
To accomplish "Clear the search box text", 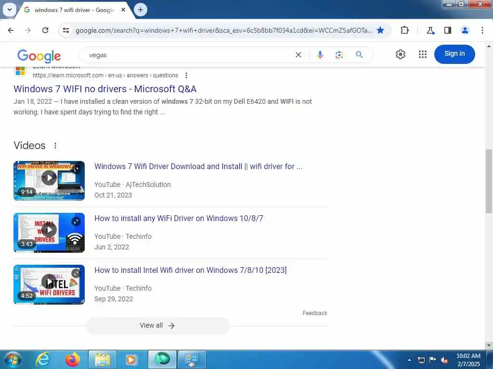I will (298, 55).
